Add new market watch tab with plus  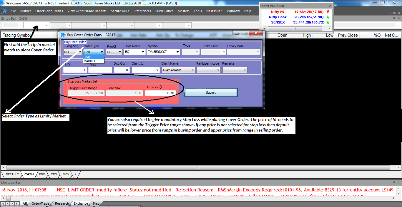point(75,174)
